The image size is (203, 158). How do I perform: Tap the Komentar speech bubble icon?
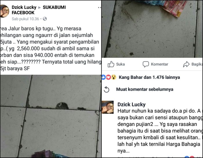(x=146, y=64)
